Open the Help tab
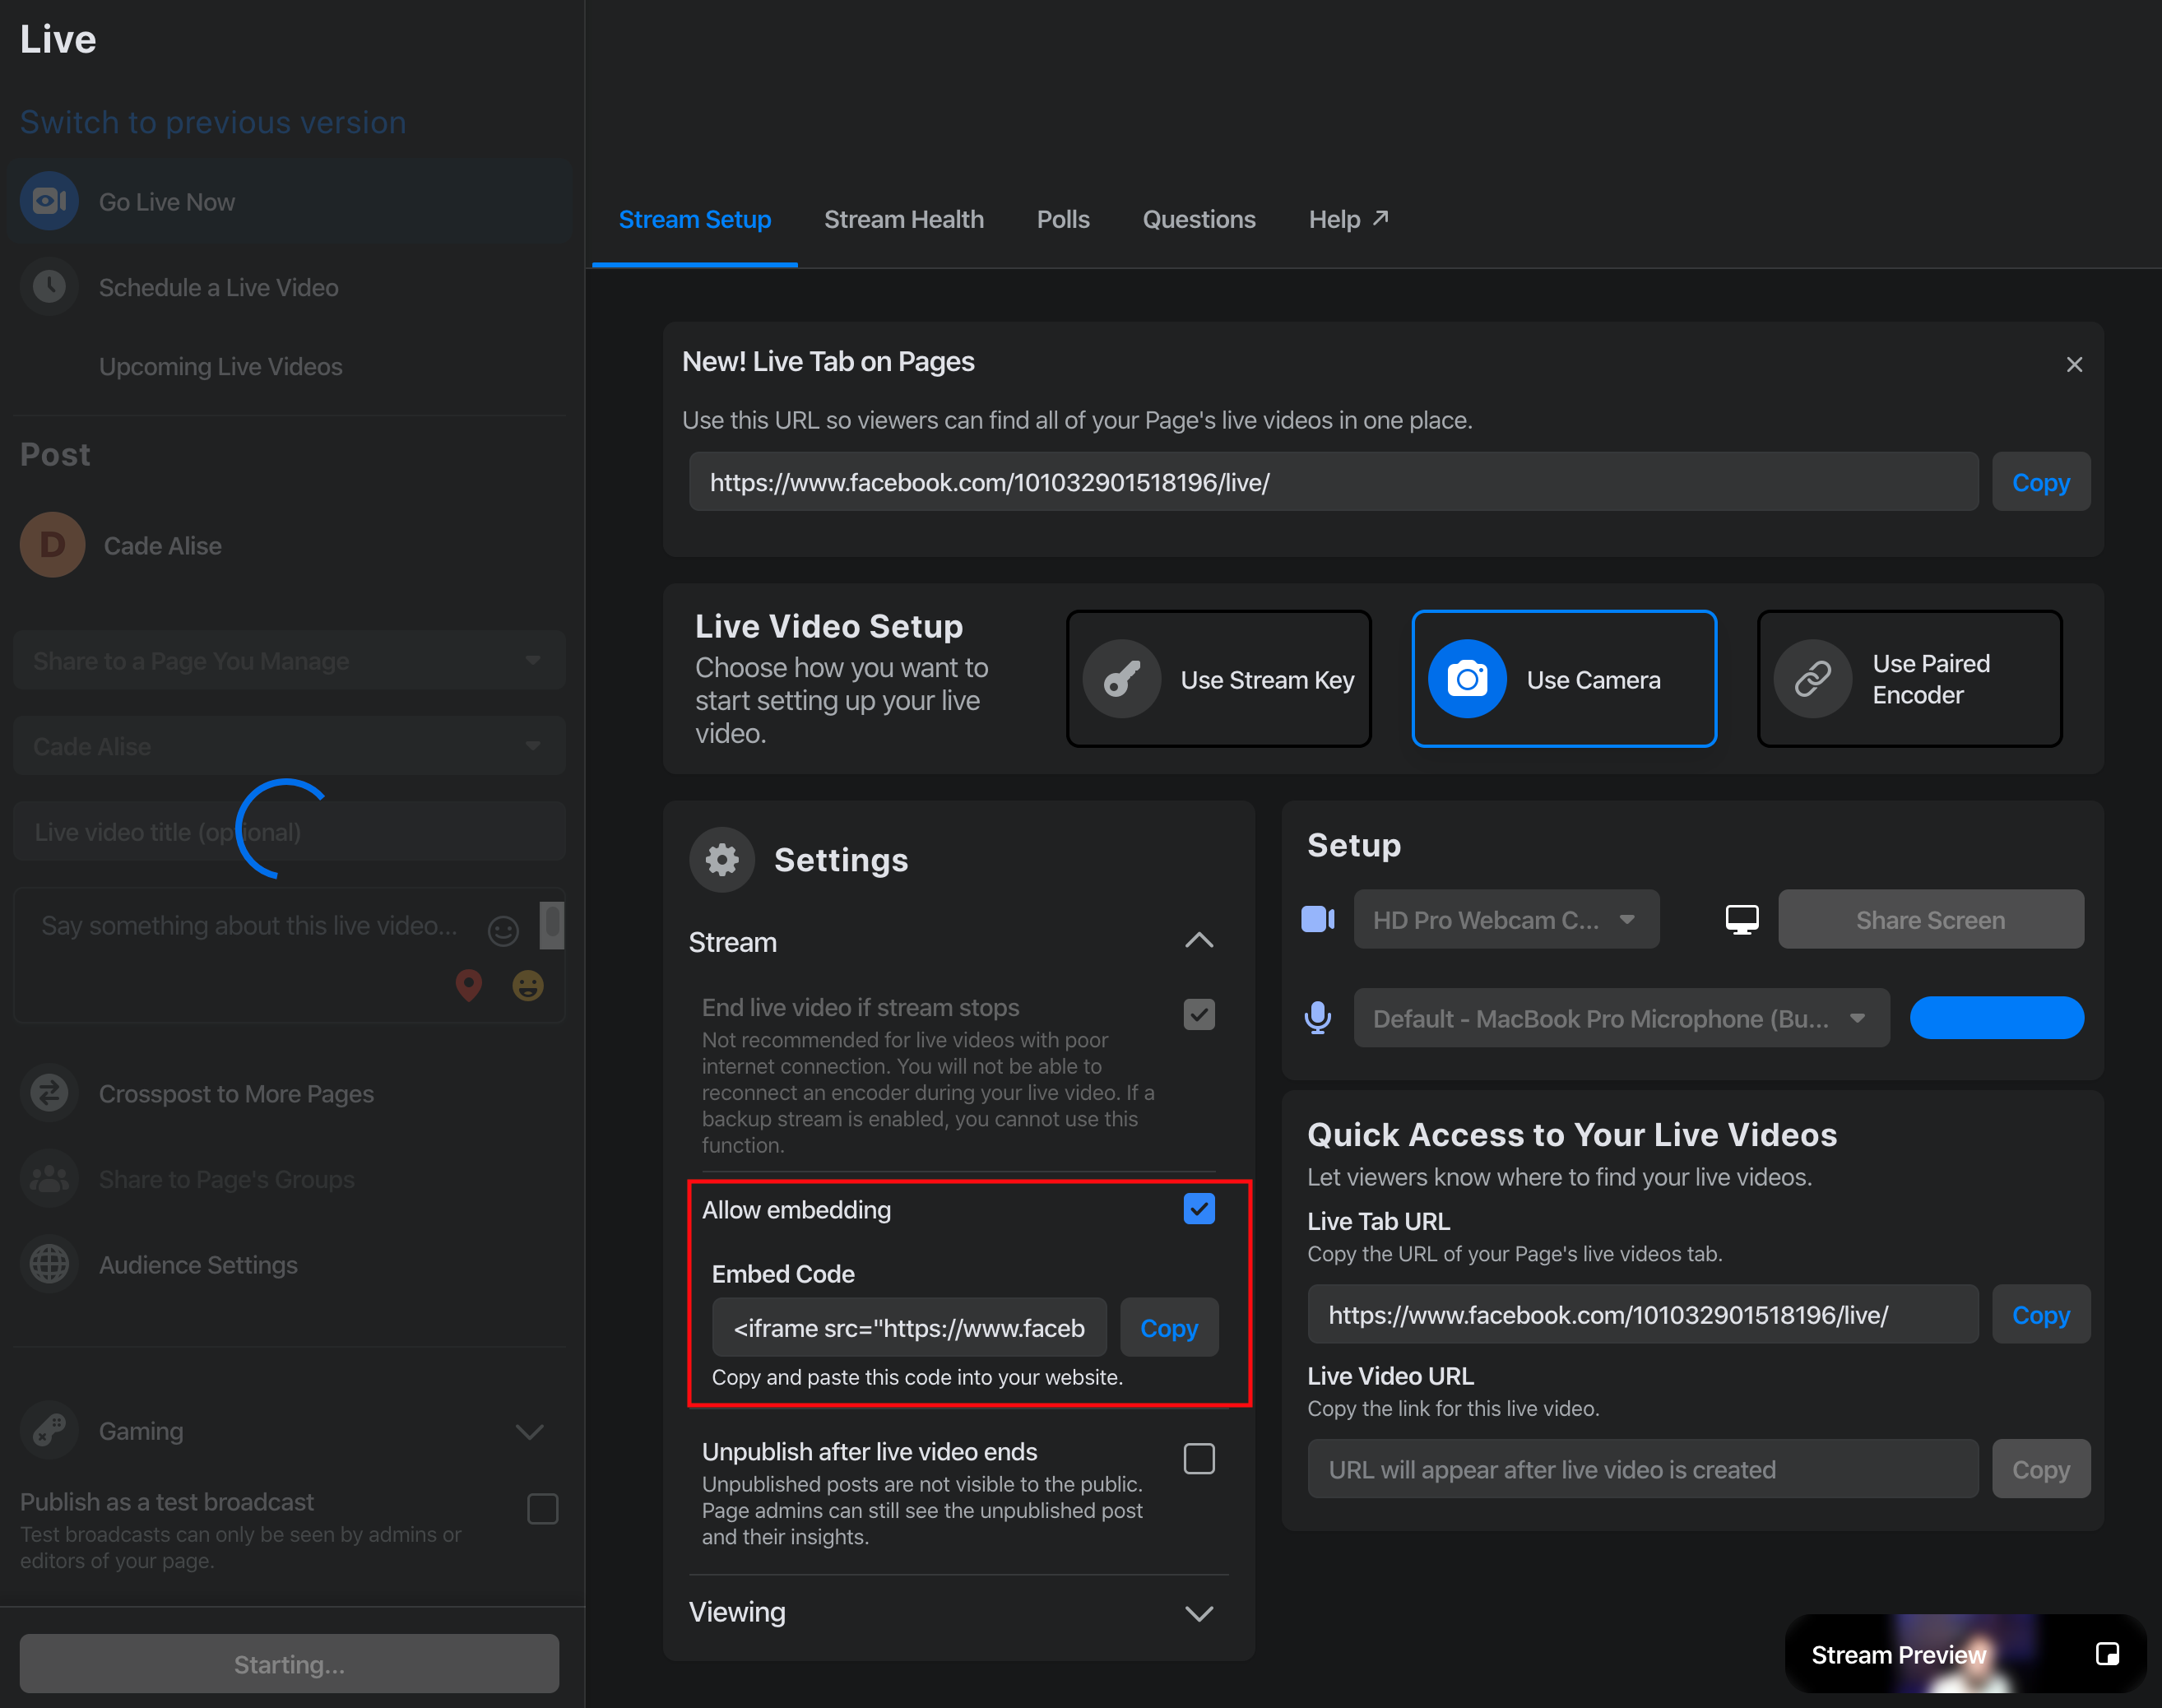Viewport: 2162px width, 1708px height. tap(1348, 219)
